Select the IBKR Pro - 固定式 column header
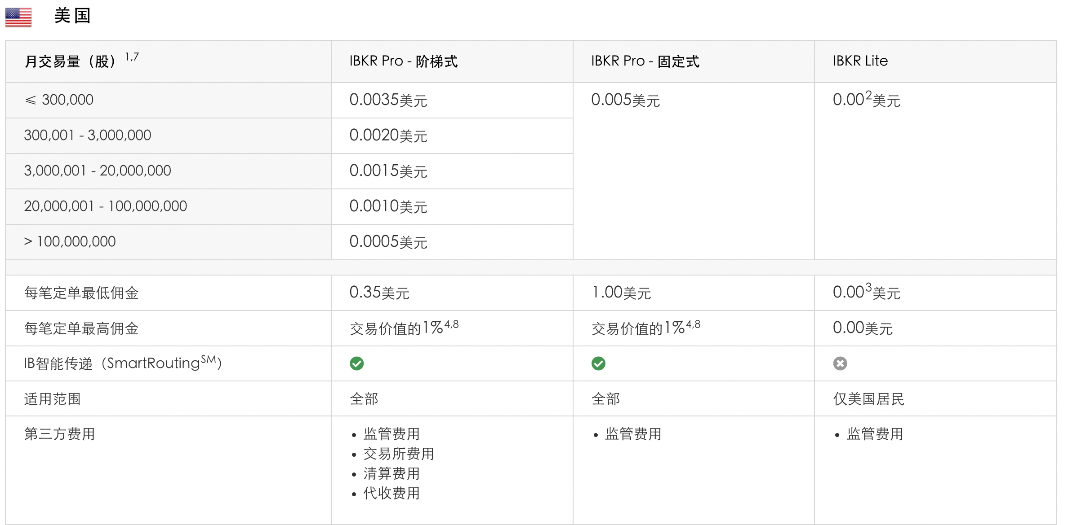 click(645, 61)
